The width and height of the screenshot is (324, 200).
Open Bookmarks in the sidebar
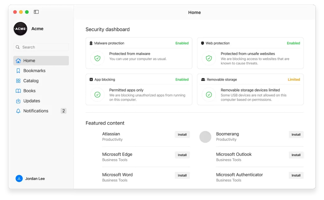pyautogui.click(x=34, y=71)
